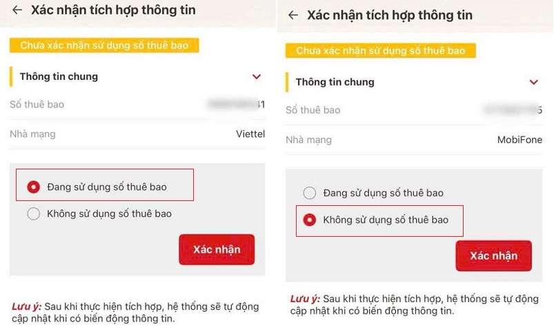Tap back arrow on the MobiFone screen
This screenshot has height=336, width=554.
(x=294, y=15)
